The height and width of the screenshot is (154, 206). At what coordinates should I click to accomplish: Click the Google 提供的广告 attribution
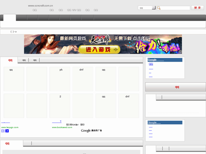(x=92, y=131)
